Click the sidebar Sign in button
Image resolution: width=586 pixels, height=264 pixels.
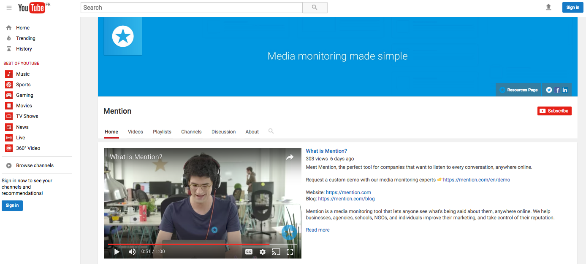(12, 205)
